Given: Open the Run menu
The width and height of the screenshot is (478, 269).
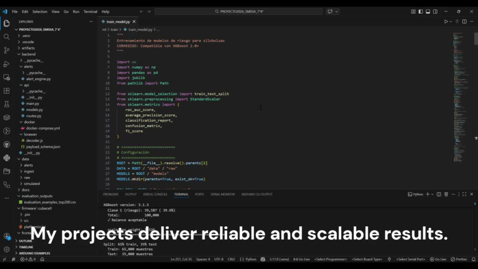Looking at the screenshot, I should coord(76,11).
